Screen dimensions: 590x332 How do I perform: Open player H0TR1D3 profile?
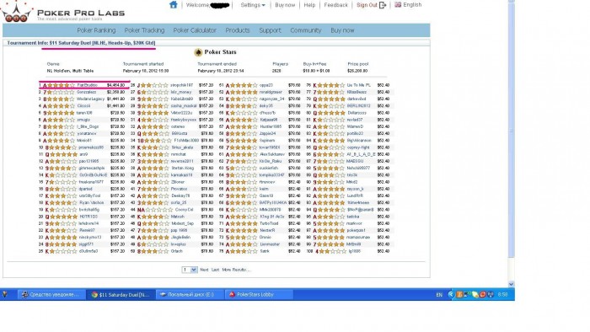88,217
